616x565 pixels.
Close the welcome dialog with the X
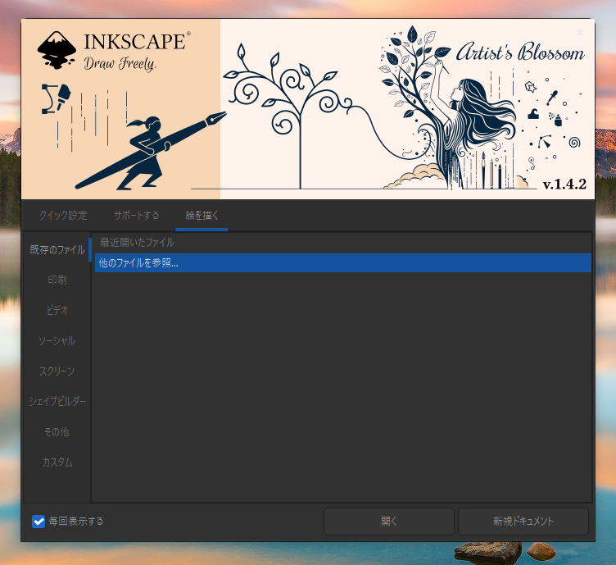click(580, 33)
